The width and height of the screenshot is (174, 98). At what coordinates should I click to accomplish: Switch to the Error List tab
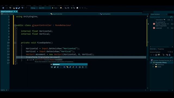(153, 49)
